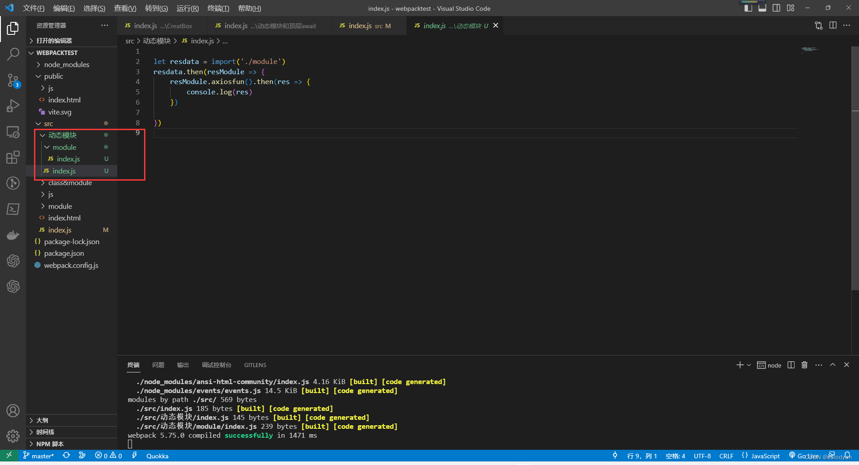Click the Manage gear icon
Image resolution: width=859 pixels, height=465 pixels.
pos(13,436)
